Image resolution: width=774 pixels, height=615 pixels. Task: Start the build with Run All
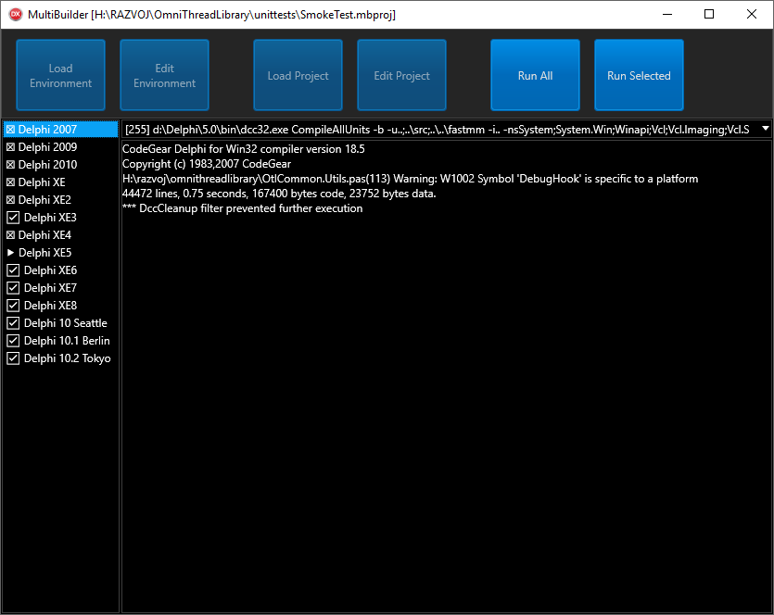coord(535,75)
